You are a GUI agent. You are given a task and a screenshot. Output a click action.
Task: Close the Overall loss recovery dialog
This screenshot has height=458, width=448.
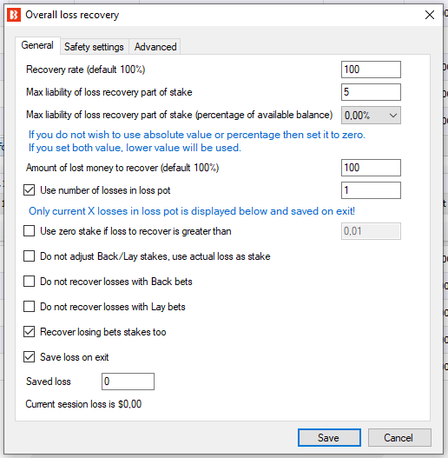(429, 15)
